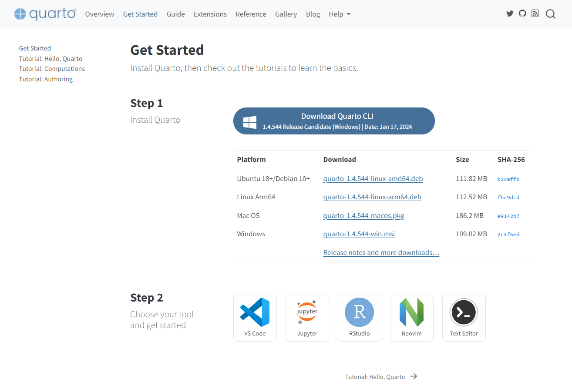Click the Mac OS platform cell
The width and height of the screenshot is (572, 389).
tap(248, 215)
